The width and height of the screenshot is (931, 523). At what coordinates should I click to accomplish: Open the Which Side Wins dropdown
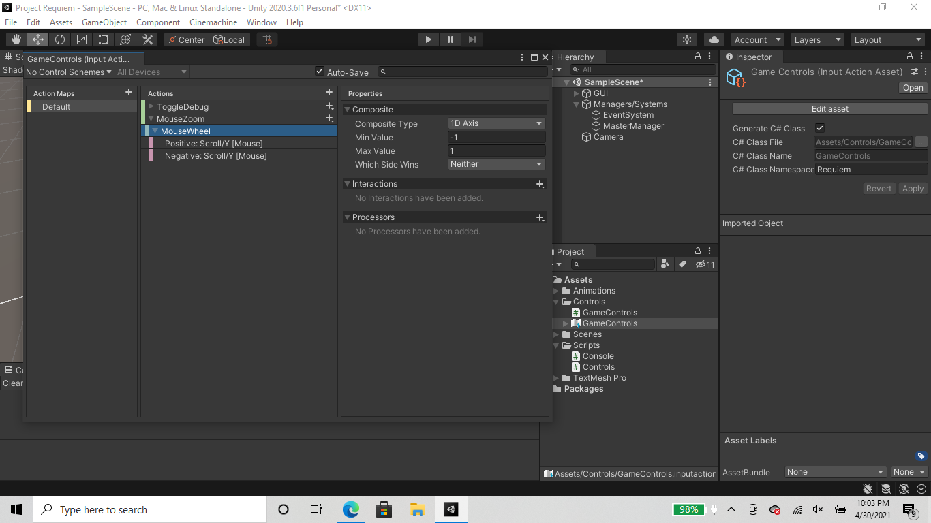[x=496, y=164]
